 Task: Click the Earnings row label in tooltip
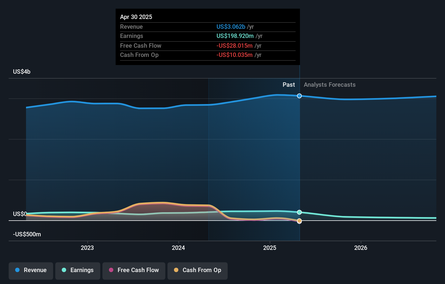131,36
